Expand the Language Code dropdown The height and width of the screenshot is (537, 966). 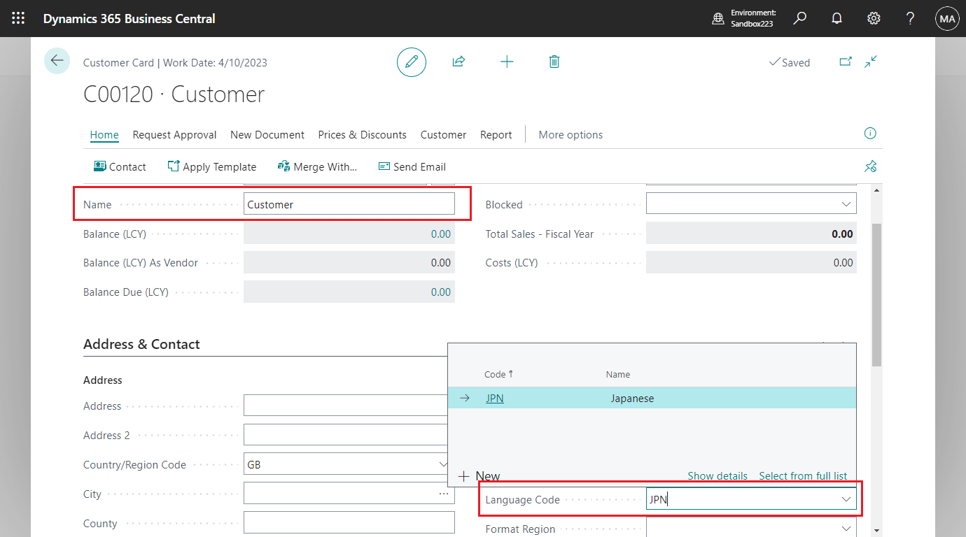coord(848,499)
